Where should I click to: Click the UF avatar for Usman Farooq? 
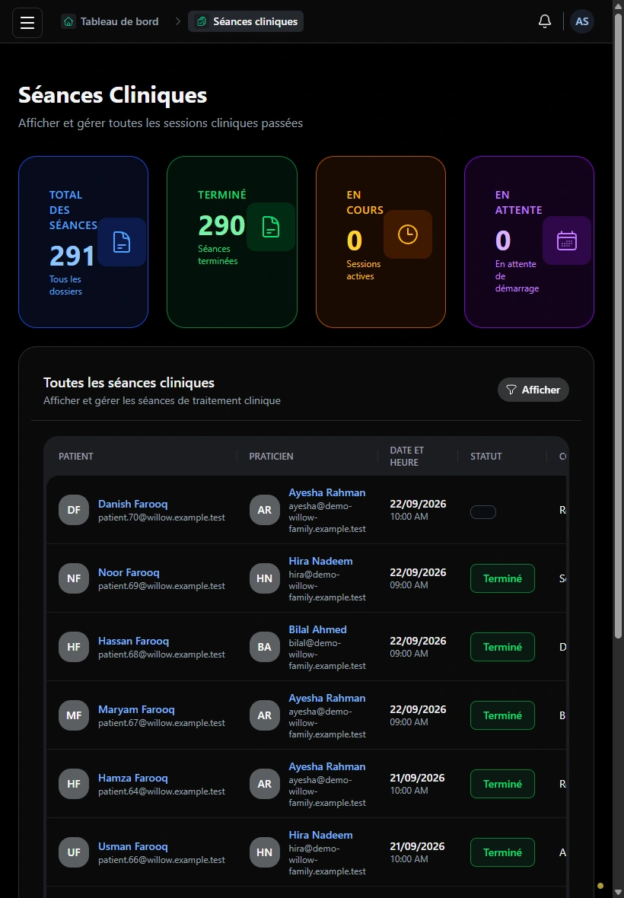[x=74, y=852]
